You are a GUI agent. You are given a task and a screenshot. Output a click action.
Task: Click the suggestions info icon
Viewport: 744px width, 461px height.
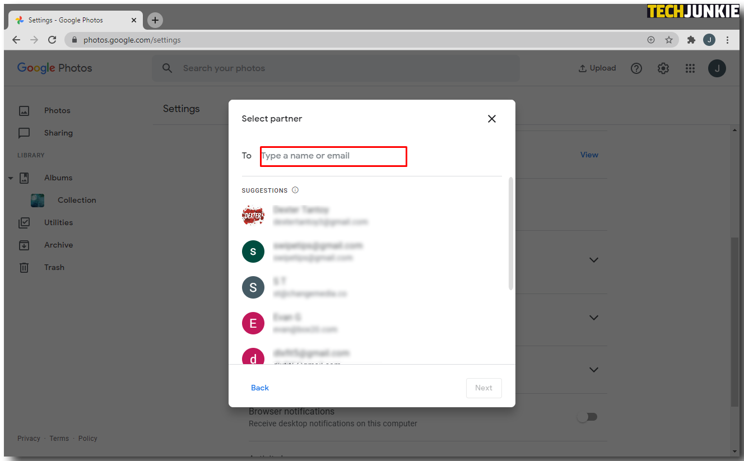(295, 190)
